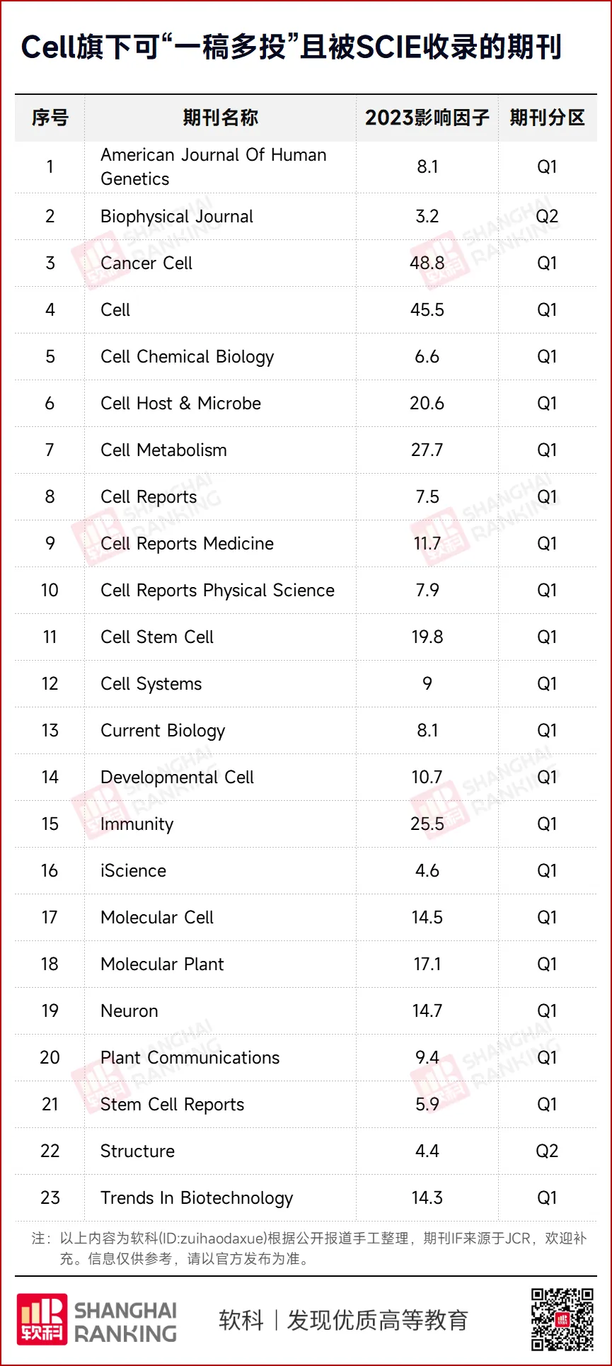Select the Cancer Cell journal name
The height and width of the screenshot is (1366, 612).
(x=146, y=263)
